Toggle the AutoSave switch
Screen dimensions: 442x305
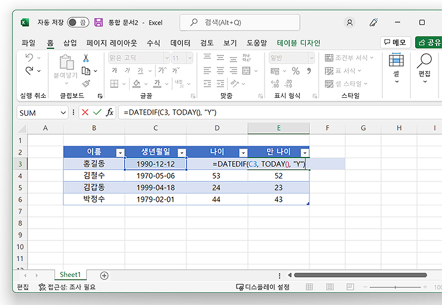coord(78,22)
